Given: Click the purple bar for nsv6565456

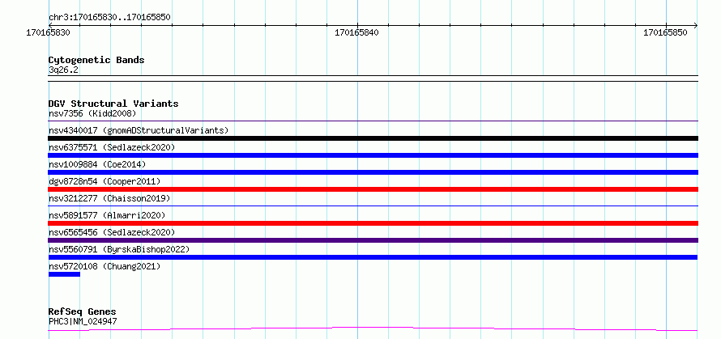Looking at the screenshot, I should (x=373, y=240).
